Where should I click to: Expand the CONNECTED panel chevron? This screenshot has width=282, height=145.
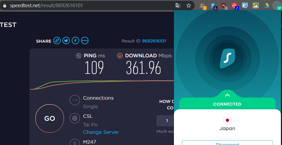pyautogui.click(x=227, y=95)
